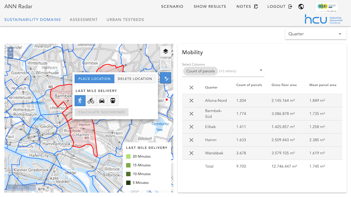The width and height of the screenshot is (351, 197).
Task: Zoom out on the map
Action: pos(11,56)
